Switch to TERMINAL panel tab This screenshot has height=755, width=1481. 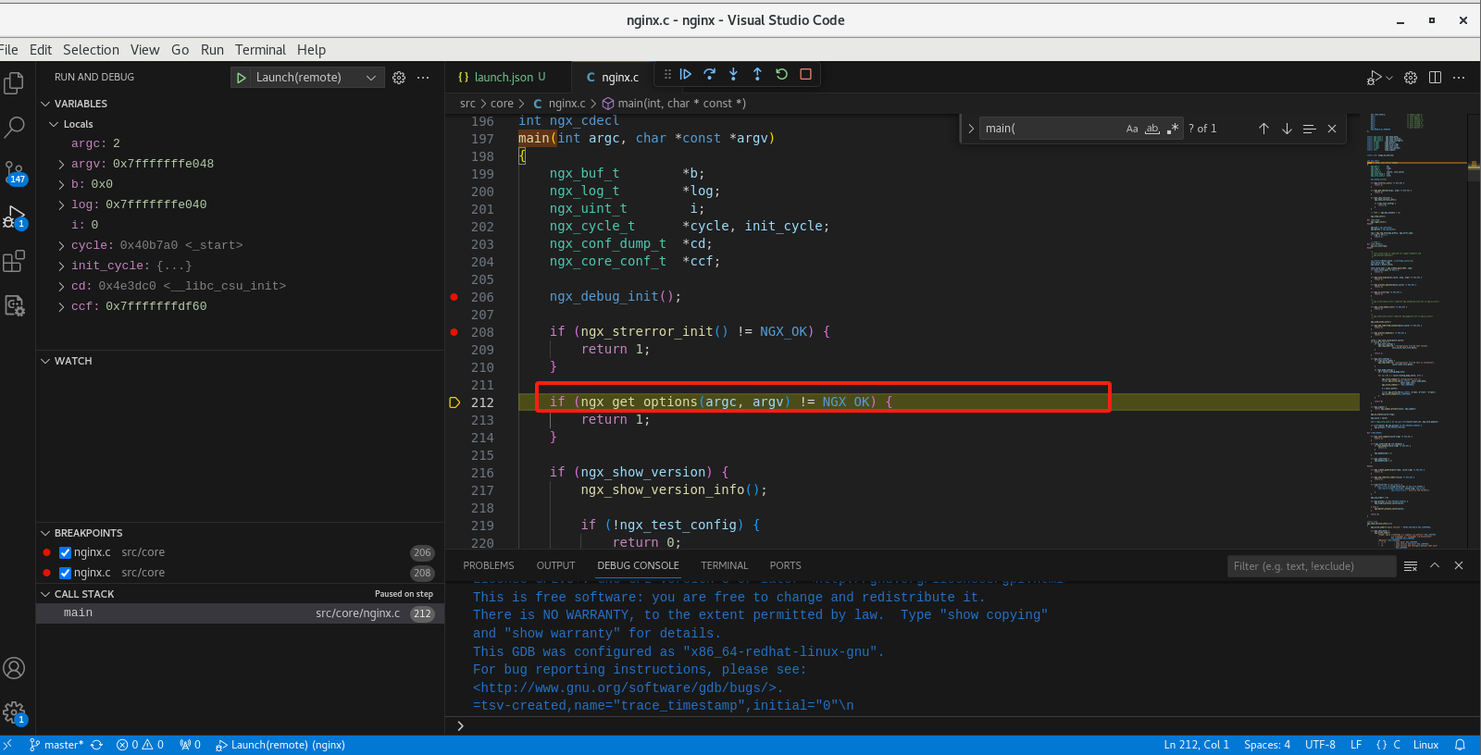725,565
